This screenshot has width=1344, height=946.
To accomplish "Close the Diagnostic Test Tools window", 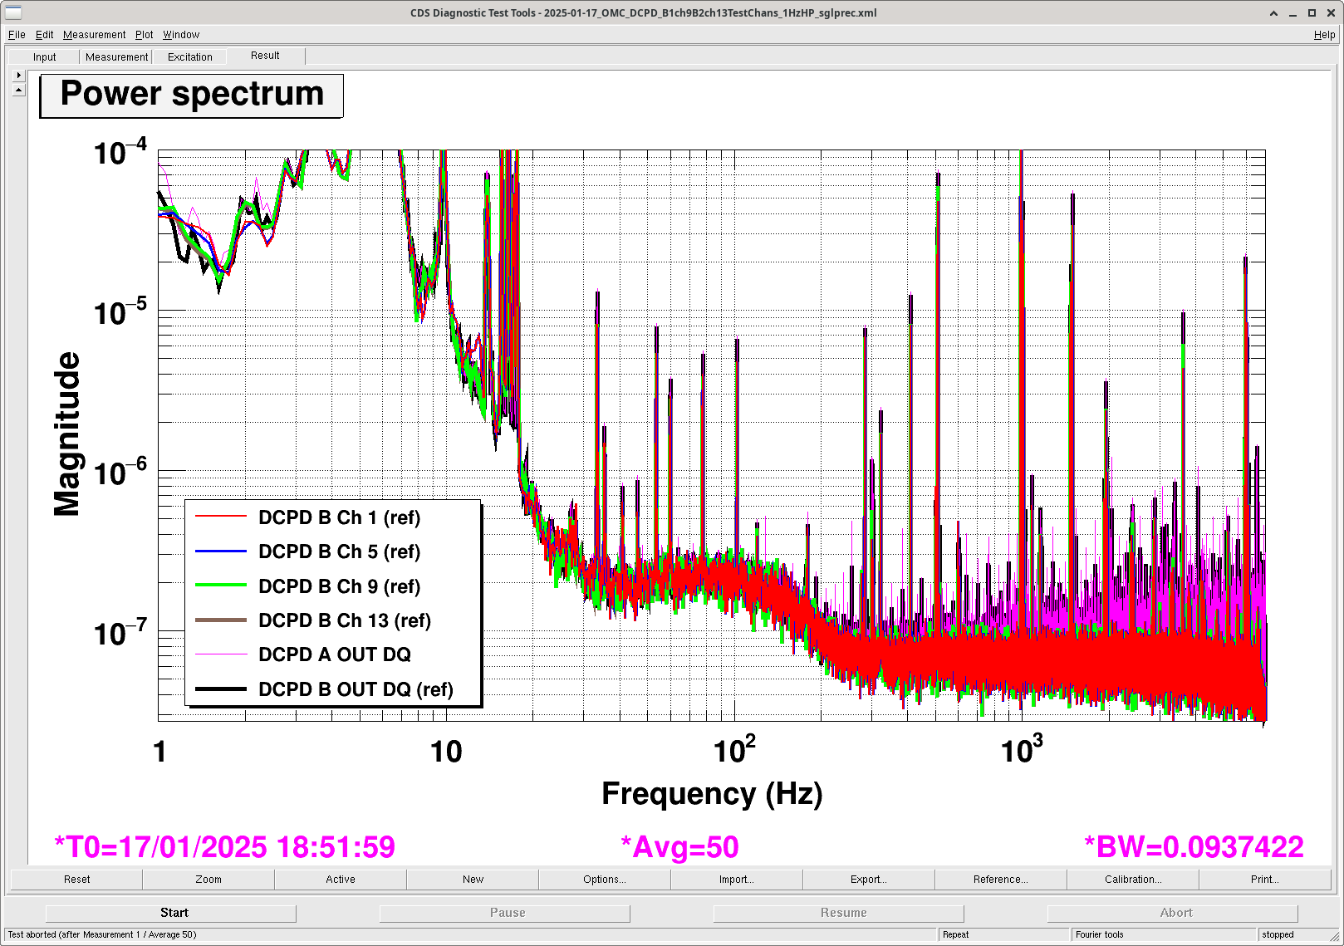I will point(1331,13).
